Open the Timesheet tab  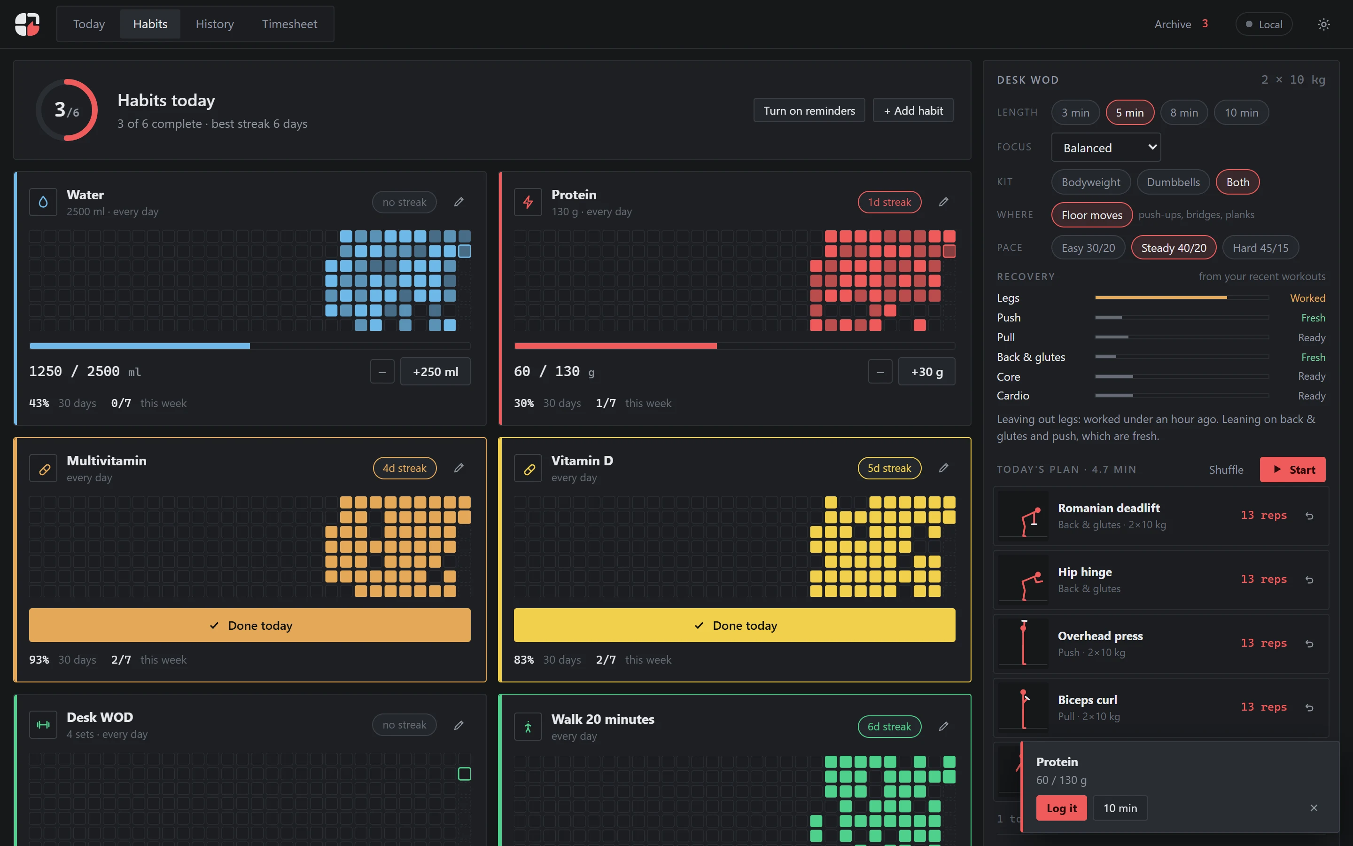[289, 24]
